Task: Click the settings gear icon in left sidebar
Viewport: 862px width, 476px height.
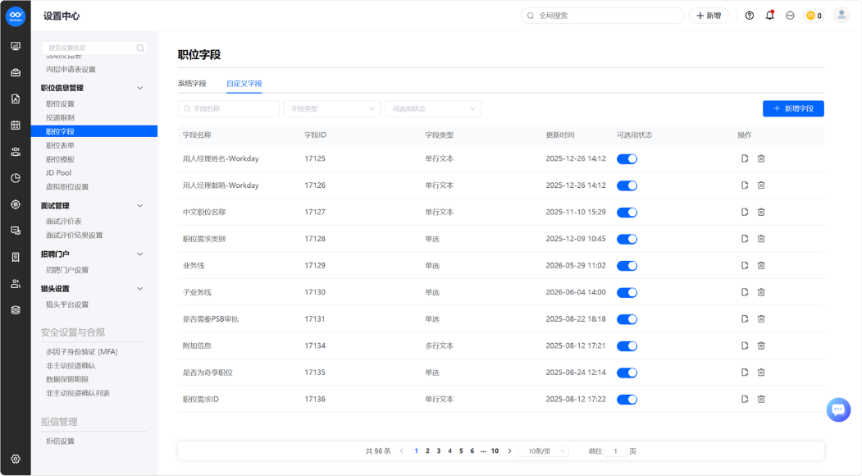Action: coord(16,459)
